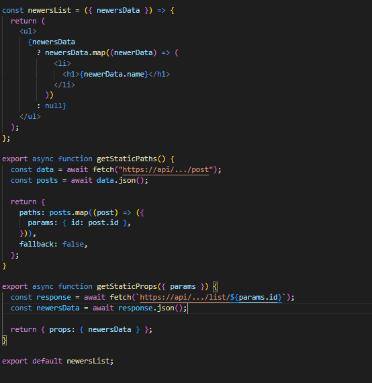Click the newersList constant declaration name

coord(49,10)
